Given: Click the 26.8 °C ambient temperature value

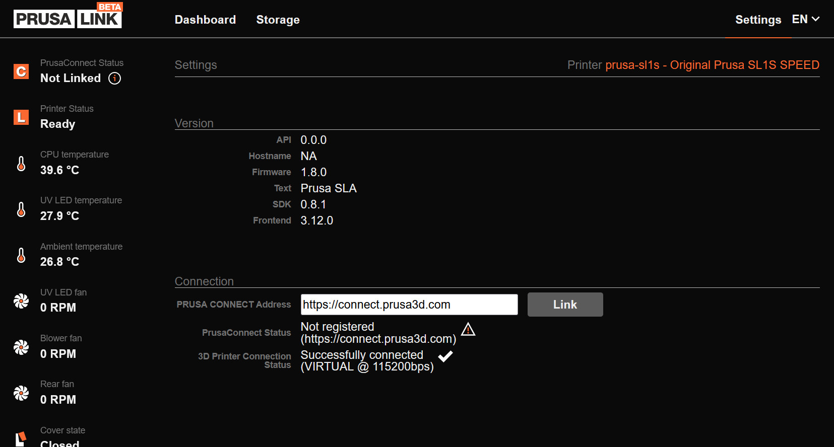Looking at the screenshot, I should (x=60, y=262).
